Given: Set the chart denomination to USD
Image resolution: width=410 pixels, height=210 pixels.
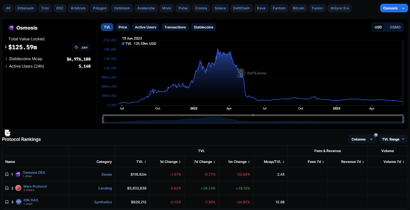Looking at the screenshot, I should tap(378, 27).
